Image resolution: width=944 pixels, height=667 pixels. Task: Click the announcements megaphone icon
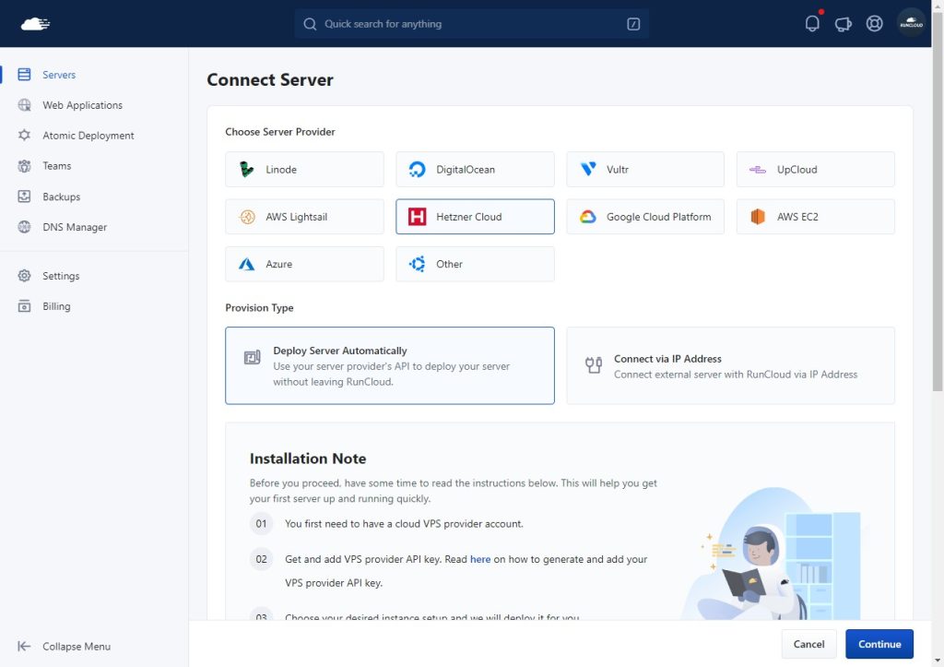[843, 24]
